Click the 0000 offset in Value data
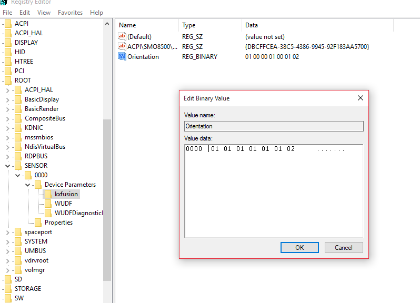 [194, 149]
